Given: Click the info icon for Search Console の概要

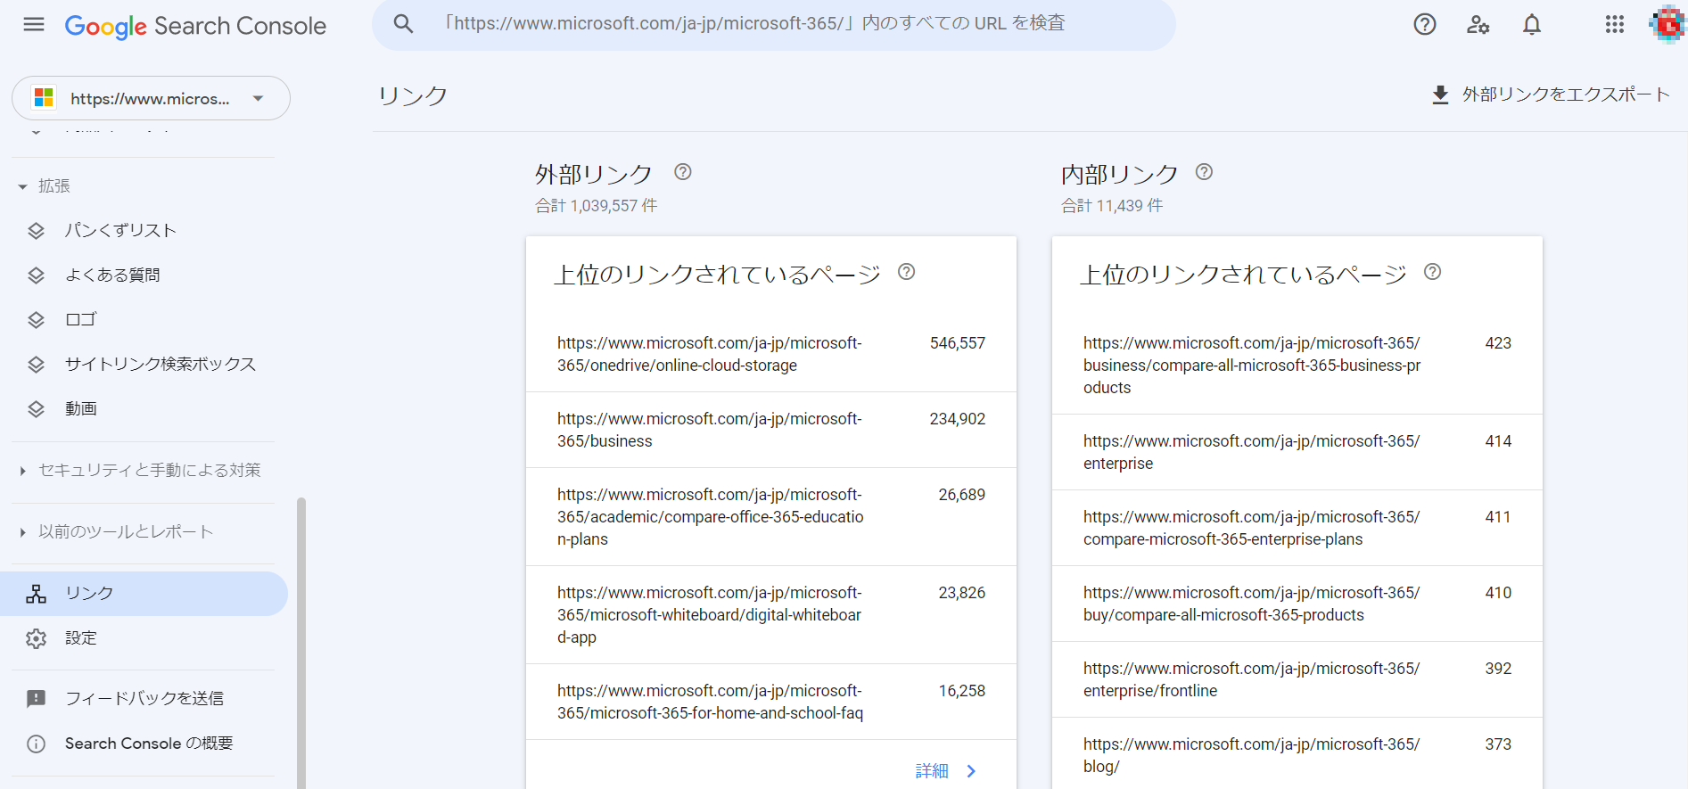Looking at the screenshot, I should [36, 744].
